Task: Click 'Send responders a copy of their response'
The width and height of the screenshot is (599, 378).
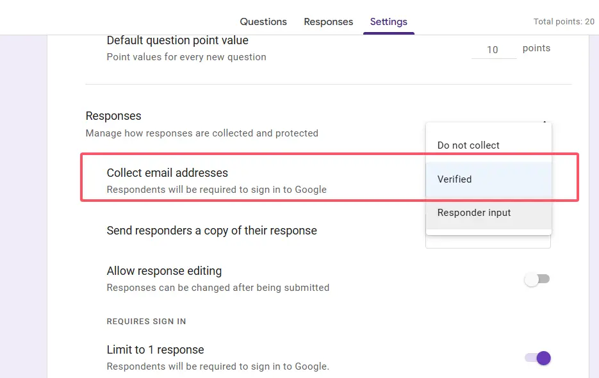Action: 211,231
